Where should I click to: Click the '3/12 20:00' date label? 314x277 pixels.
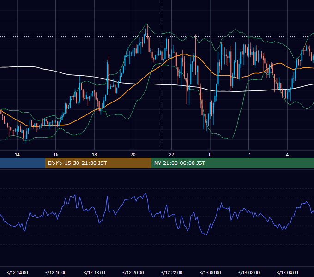pyautogui.click(x=133, y=272)
